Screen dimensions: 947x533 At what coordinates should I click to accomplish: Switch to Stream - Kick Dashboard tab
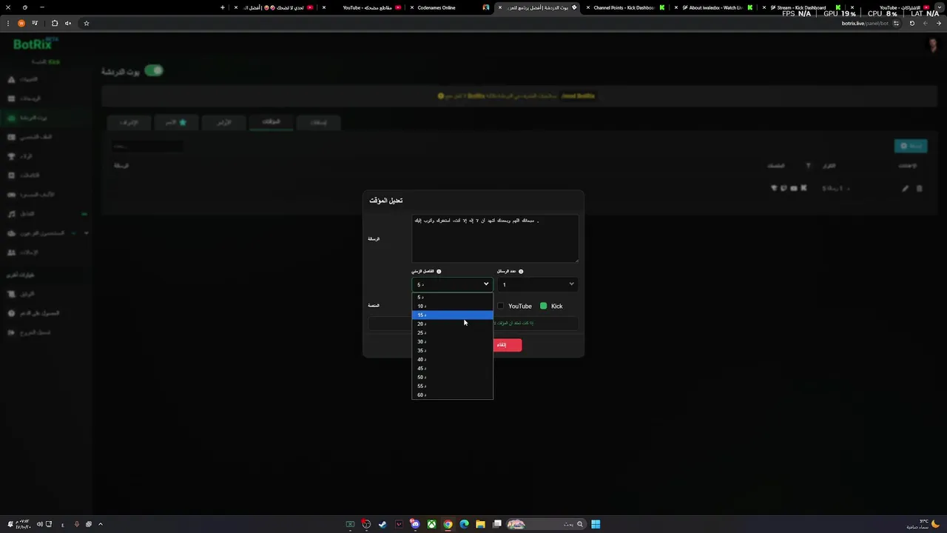point(801,7)
